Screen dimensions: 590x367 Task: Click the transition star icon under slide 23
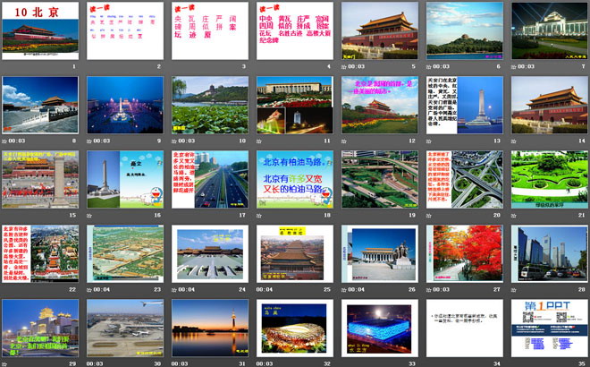(90, 289)
